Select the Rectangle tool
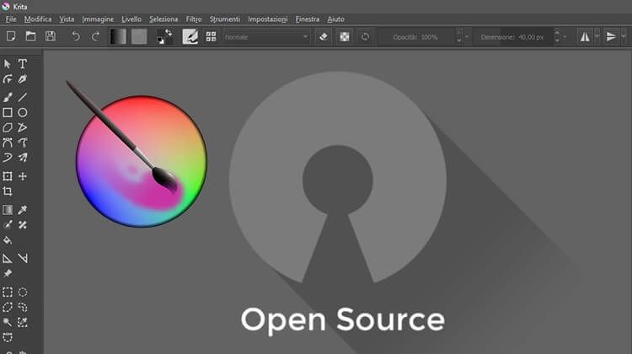The height and width of the screenshot is (354, 632). click(x=8, y=112)
